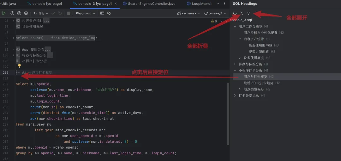Screen dimensions: 341x161
Task: Go to 设备使用概况 heading in the tree
Action: tap(254, 58)
